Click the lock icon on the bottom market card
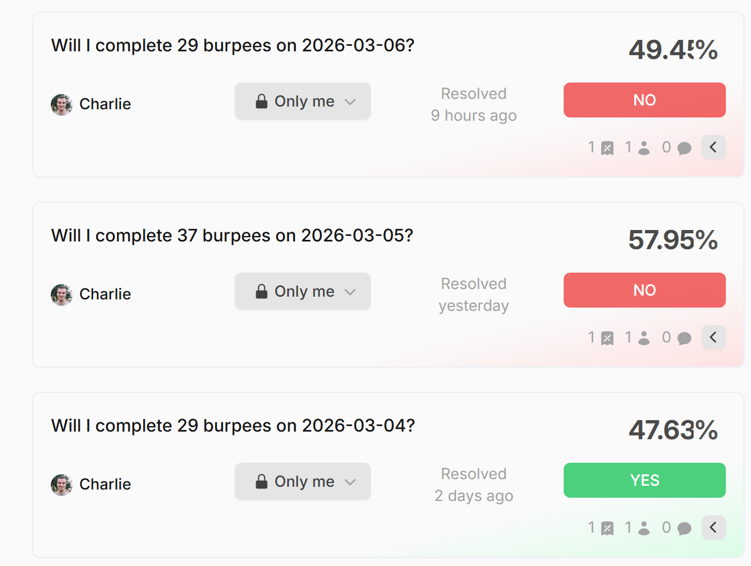This screenshot has height=566, width=751. [261, 481]
